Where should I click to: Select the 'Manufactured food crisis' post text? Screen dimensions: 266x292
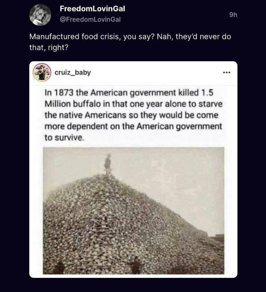(130, 42)
